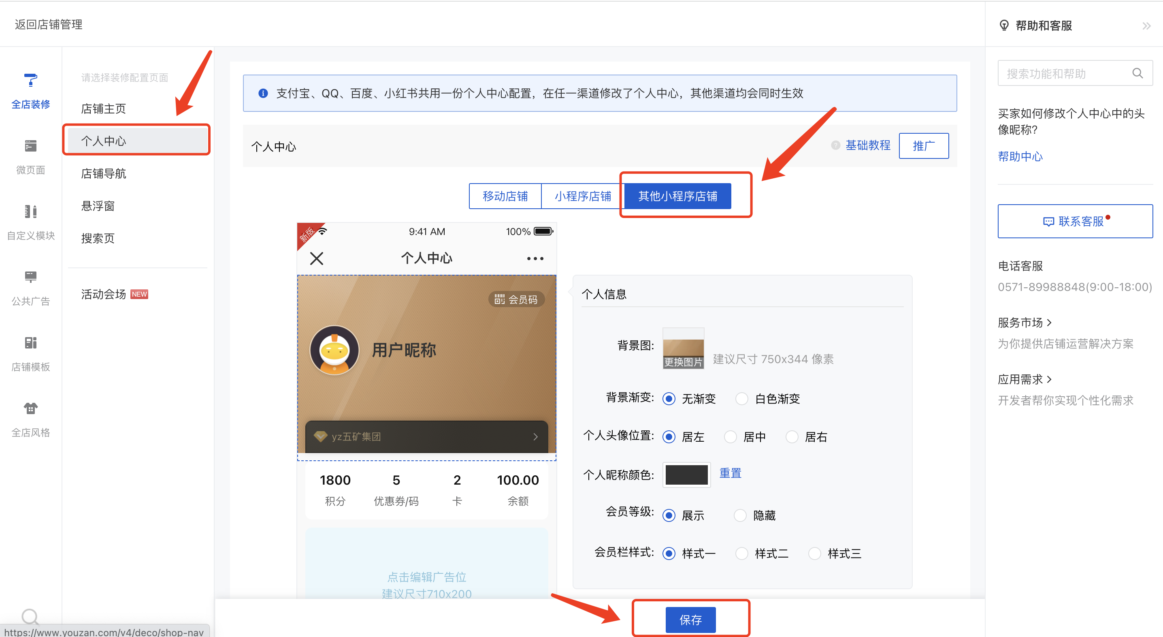Open the 微页面 sidebar icon
1163x637 pixels.
click(30, 146)
